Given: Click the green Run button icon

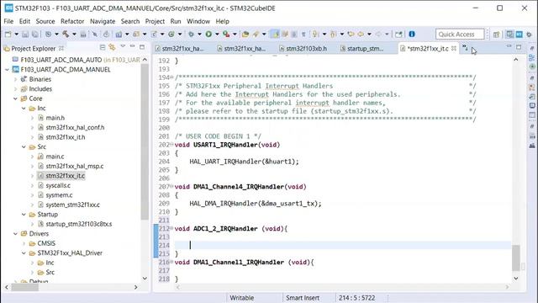Looking at the screenshot, I should pos(208,34).
